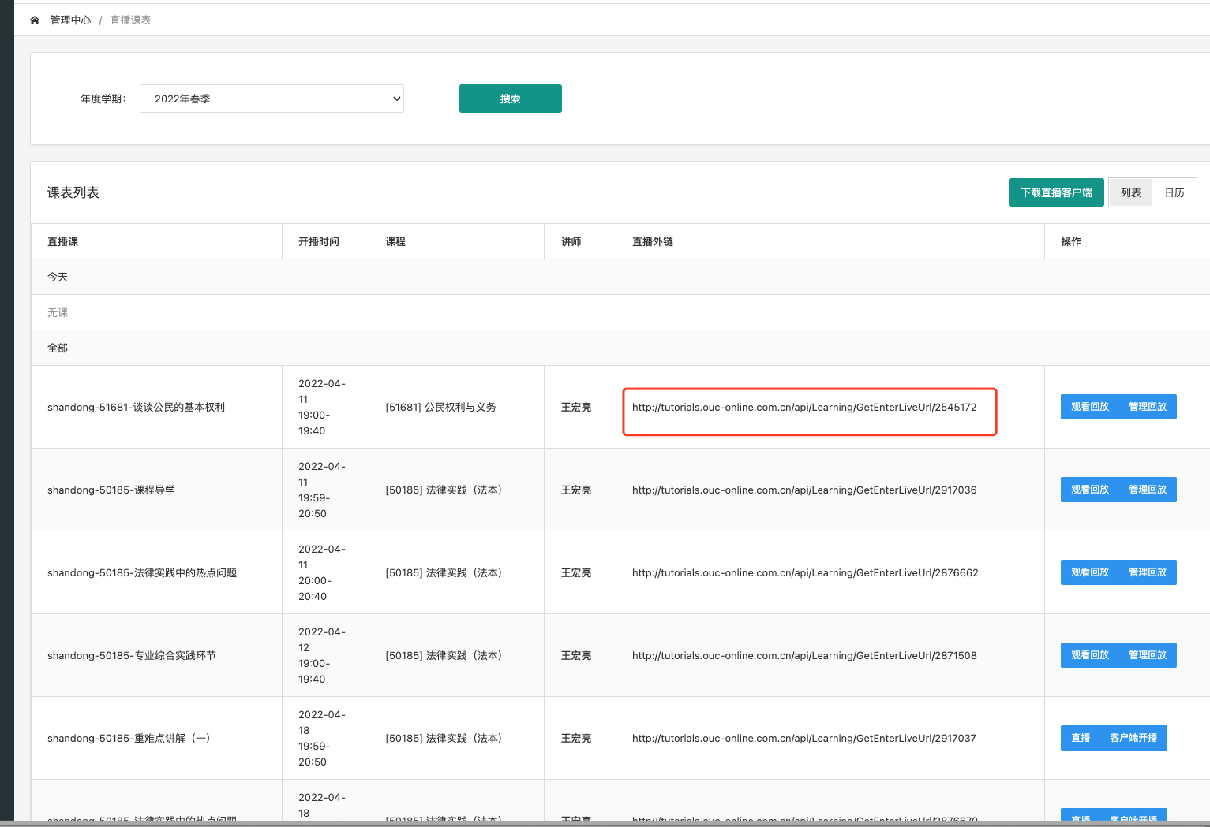Click 观看回放 for 专业综合实践环节 row
The width and height of the screenshot is (1210, 827).
click(x=1090, y=655)
